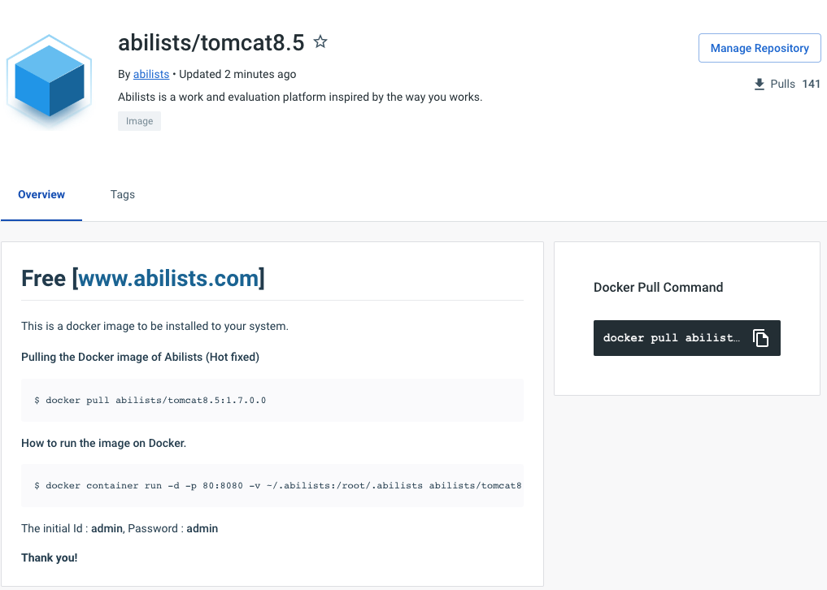The image size is (827, 590).
Task: Click the initial Id admin password line
Action: coord(120,528)
